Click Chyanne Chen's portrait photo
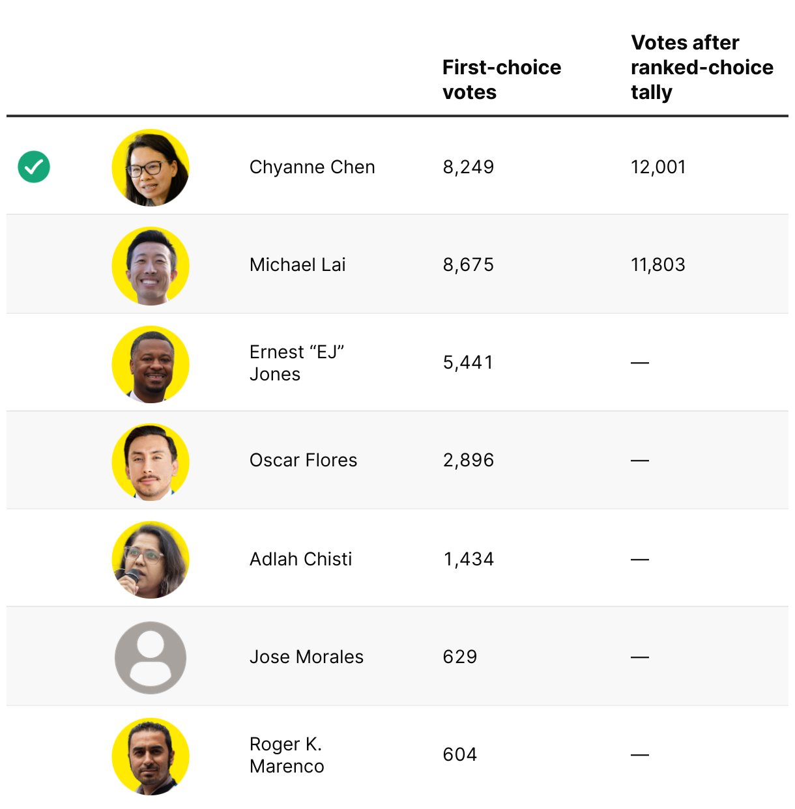Screen dimensions: 795x809 (x=151, y=167)
